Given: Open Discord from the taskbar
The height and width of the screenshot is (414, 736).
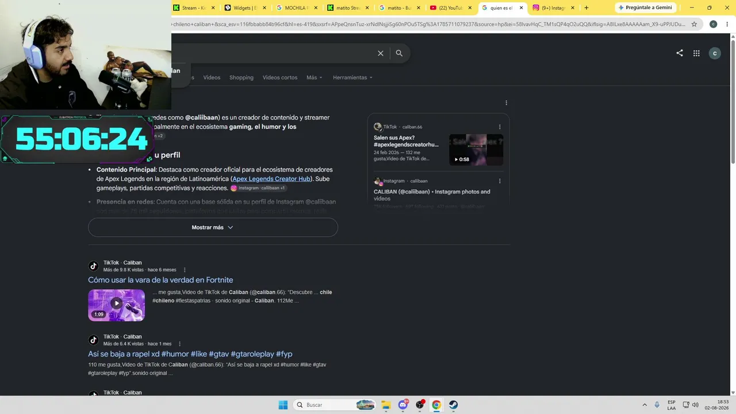Looking at the screenshot, I should coord(403,405).
